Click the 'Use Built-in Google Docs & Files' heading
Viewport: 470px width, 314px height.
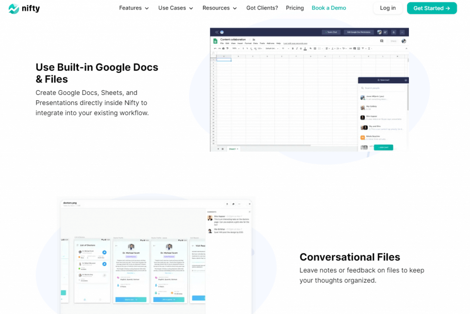pos(97,73)
